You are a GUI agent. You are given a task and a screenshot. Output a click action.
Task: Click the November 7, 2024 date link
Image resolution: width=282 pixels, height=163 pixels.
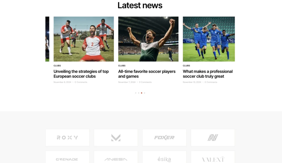pyautogui.click(x=127, y=82)
